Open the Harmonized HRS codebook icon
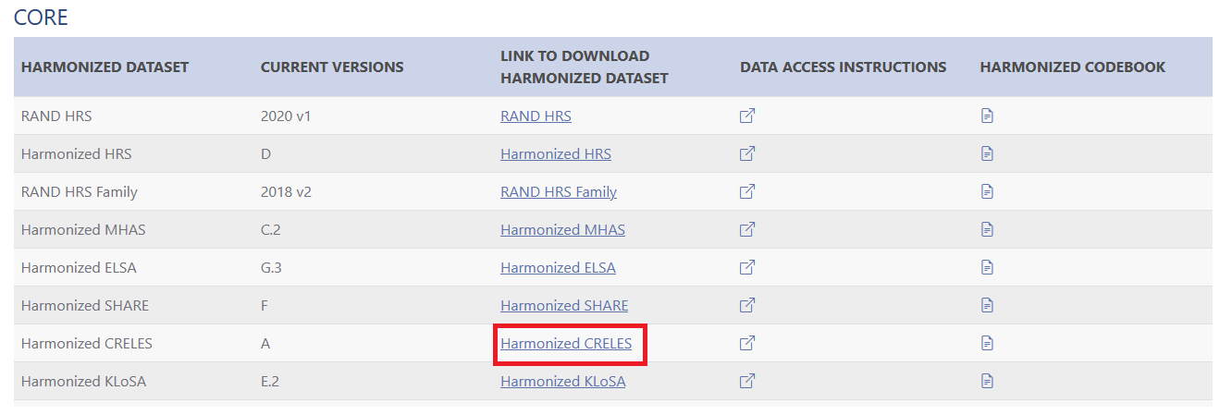Viewport: 1220px width, 415px height. tap(987, 154)
